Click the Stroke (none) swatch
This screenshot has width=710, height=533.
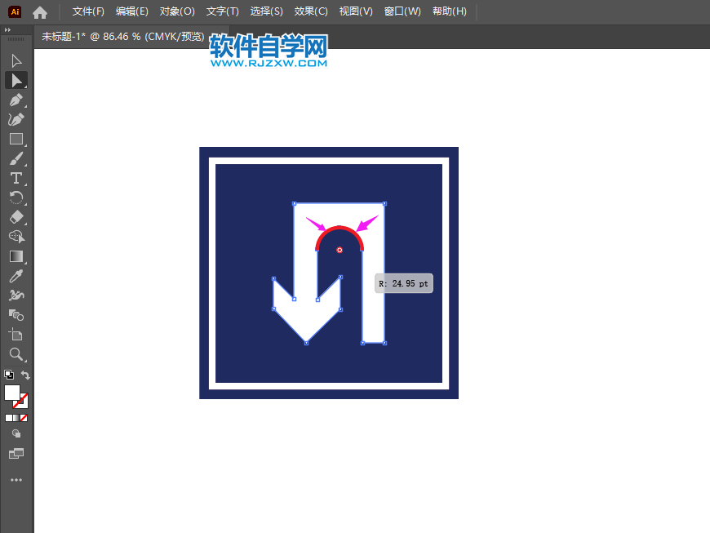[x=22, y=402]
